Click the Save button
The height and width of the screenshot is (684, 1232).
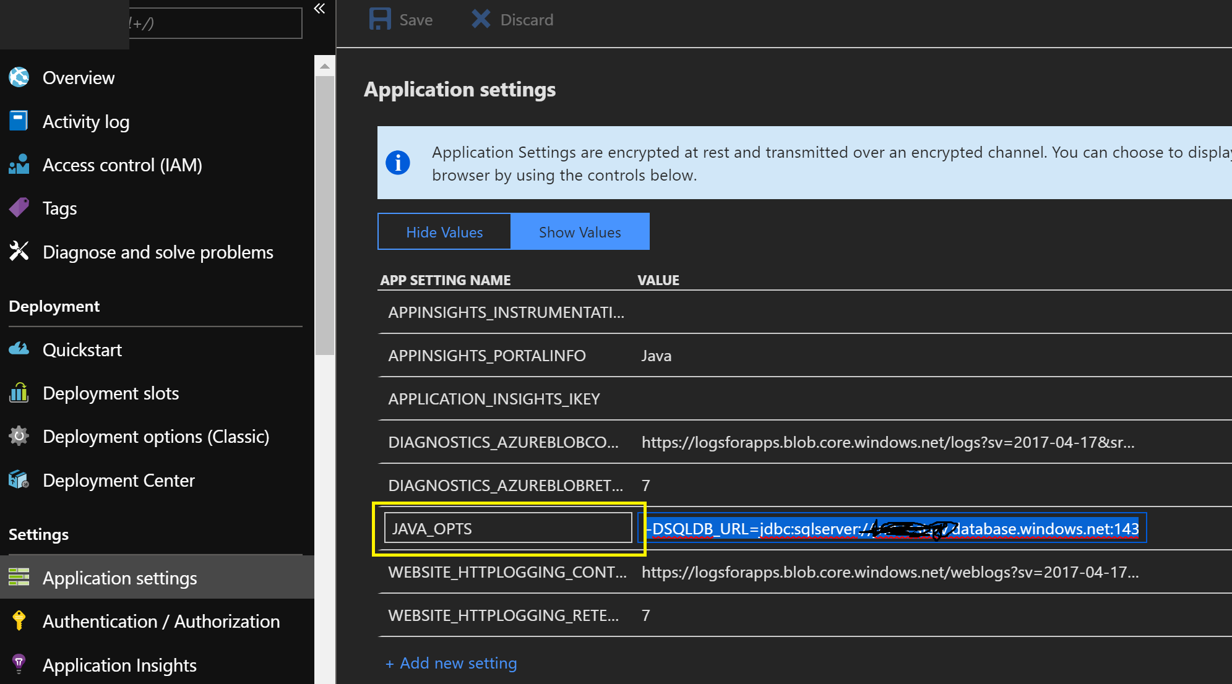pos(401,20)
